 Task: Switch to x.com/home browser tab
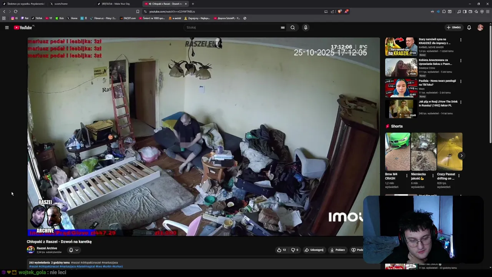tap(71, 4)
